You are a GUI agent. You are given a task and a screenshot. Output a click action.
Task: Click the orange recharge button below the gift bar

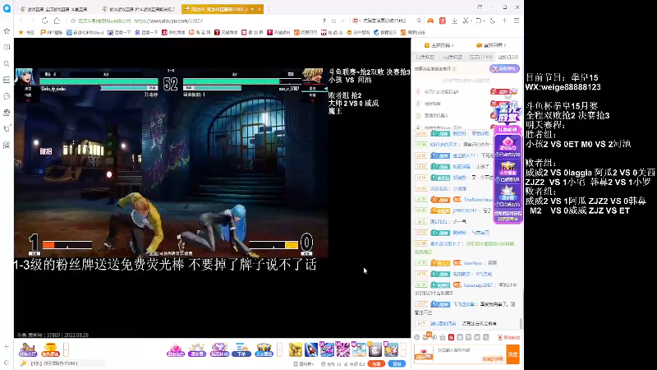[376, 363]
